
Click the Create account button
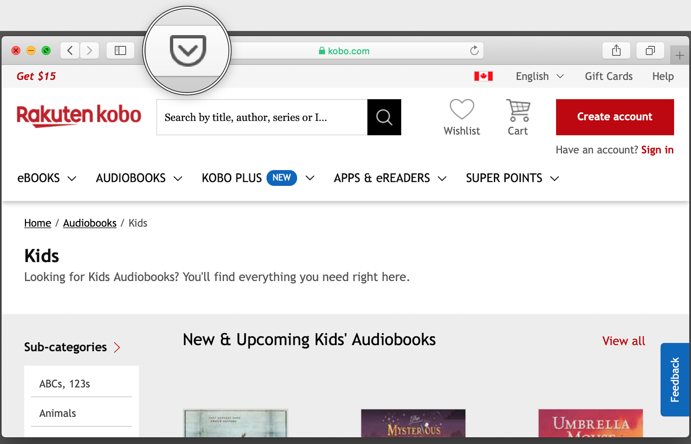click(x=615, y=117)
